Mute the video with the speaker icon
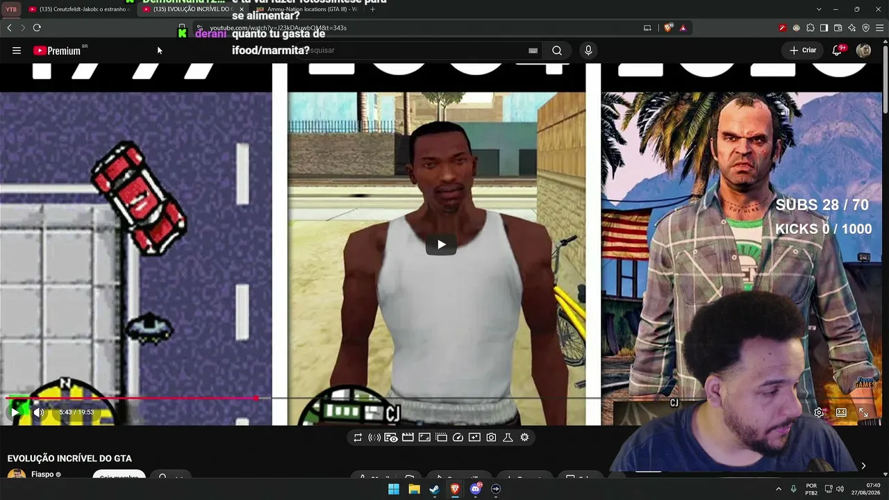 39,412
